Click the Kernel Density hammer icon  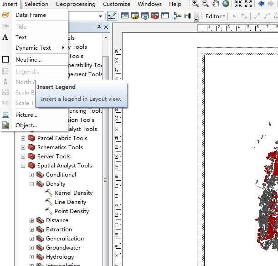(x=49, y=193)
